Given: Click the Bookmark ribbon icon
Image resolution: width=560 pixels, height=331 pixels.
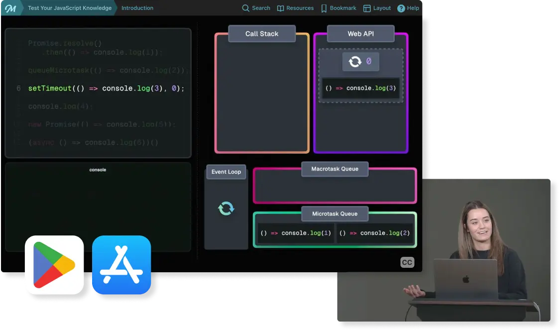Looking at the screenshot, I should [324, 8].
